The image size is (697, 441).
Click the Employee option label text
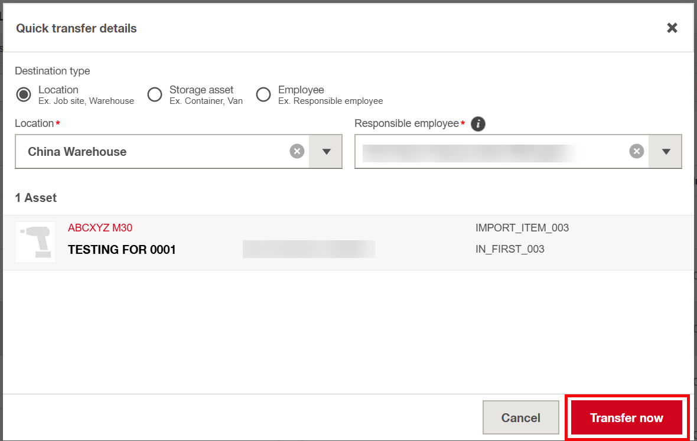click(301, 90)
